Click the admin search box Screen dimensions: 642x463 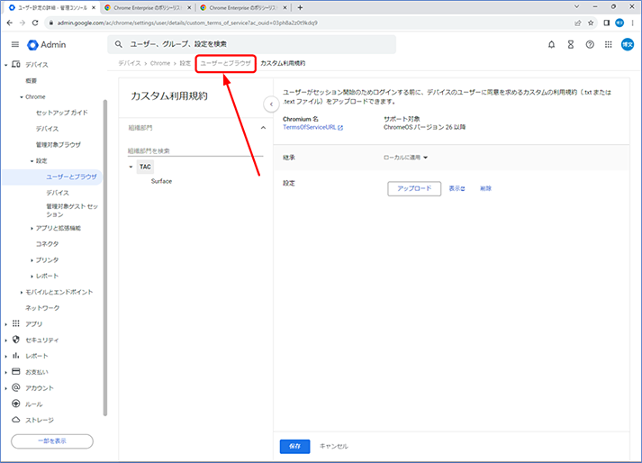[x=252, y=44]
